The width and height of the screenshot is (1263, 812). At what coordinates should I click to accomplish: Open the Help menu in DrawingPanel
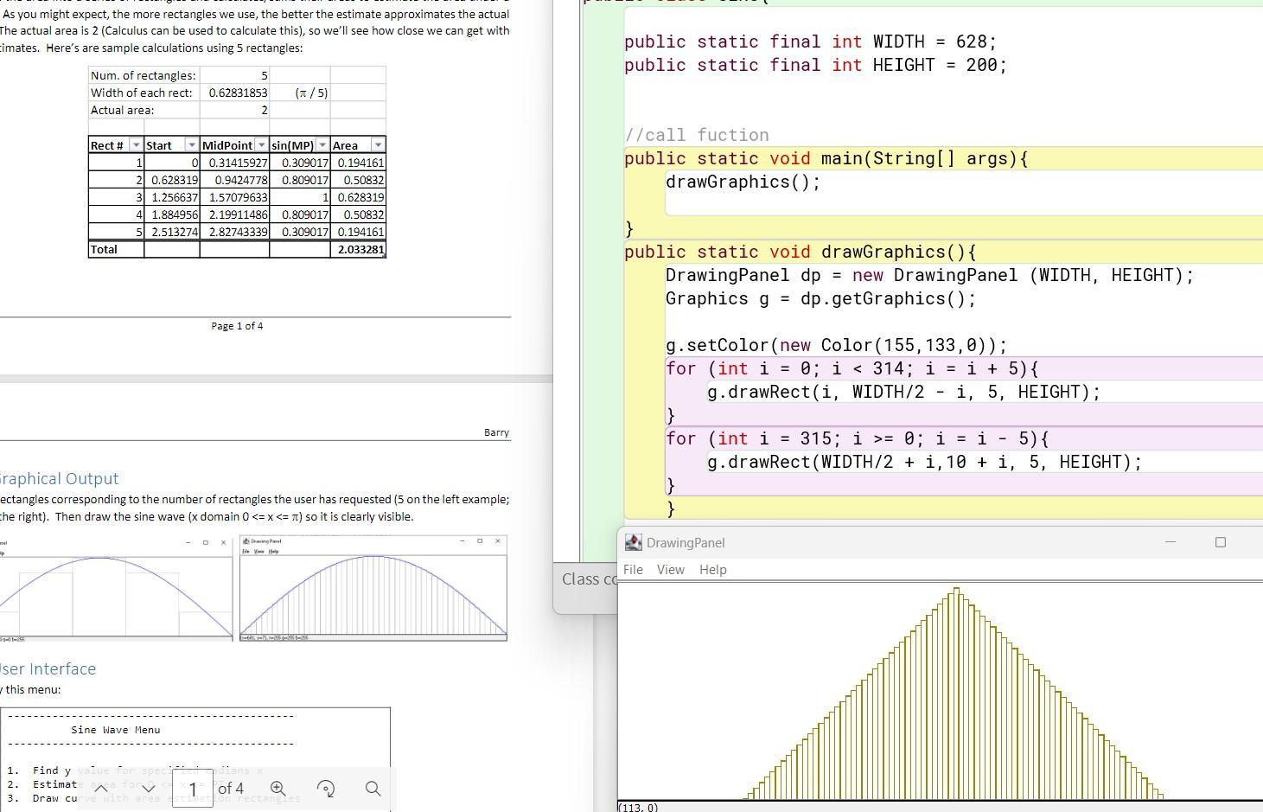pos(712,570)
